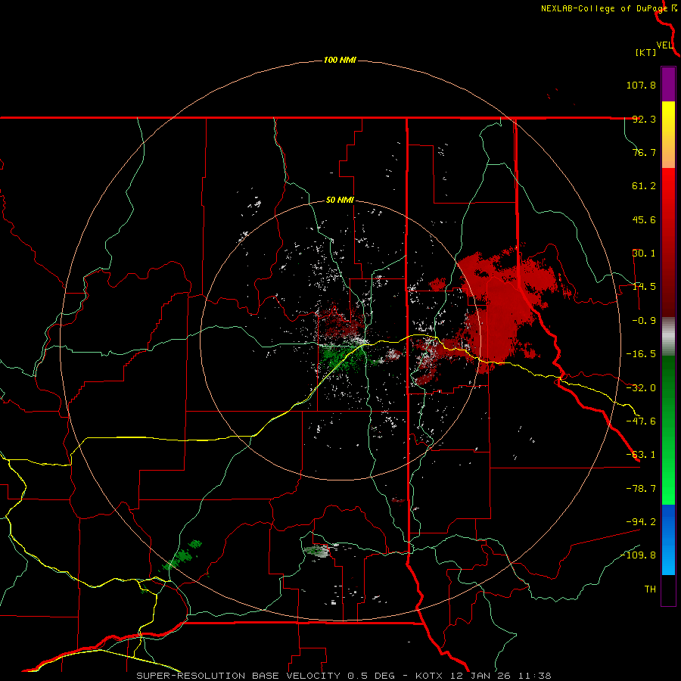Image resolution: width=681 pixels, height=681 pixels.
Task: Click the -47.6 legend value
Action: pyautogui.click(x=641, y=421)
